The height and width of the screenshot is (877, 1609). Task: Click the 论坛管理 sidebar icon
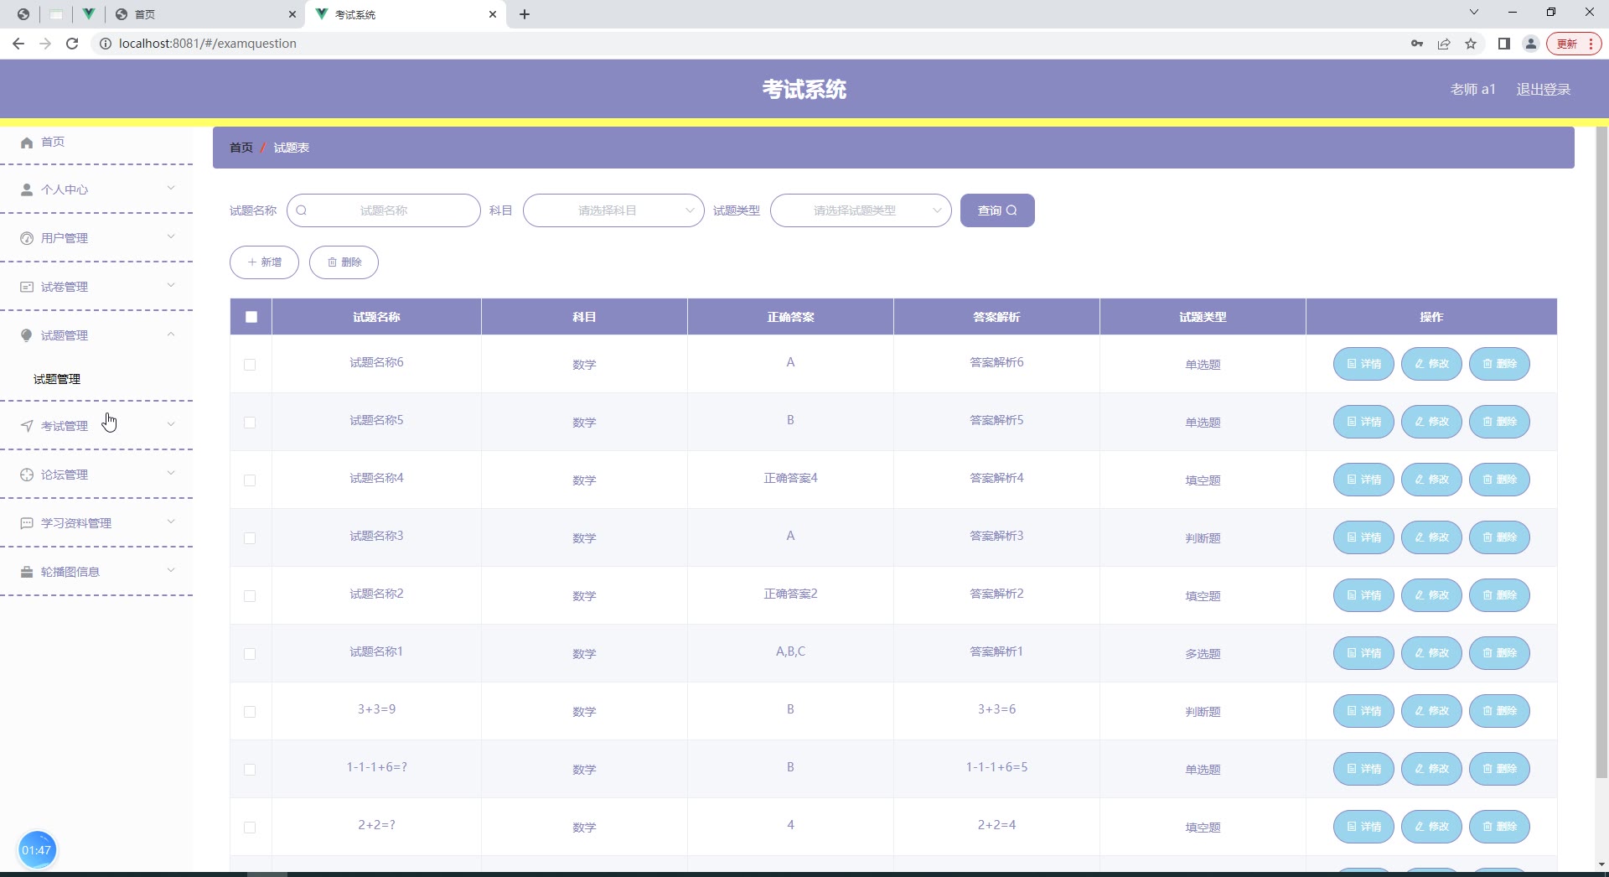point(27,475)
